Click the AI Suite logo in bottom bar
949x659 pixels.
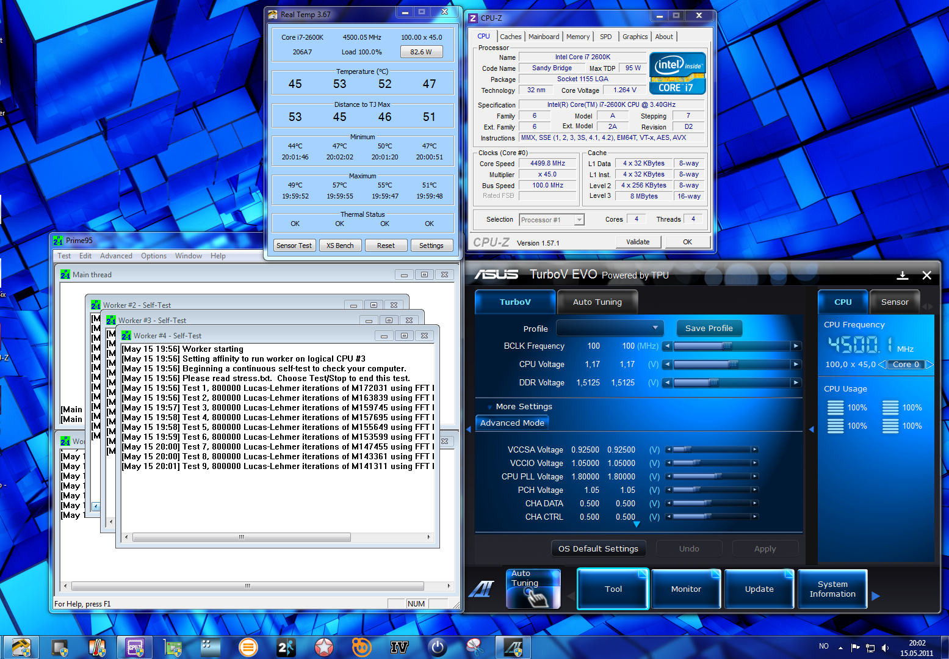pyautogui.click(x=481, y=589)
